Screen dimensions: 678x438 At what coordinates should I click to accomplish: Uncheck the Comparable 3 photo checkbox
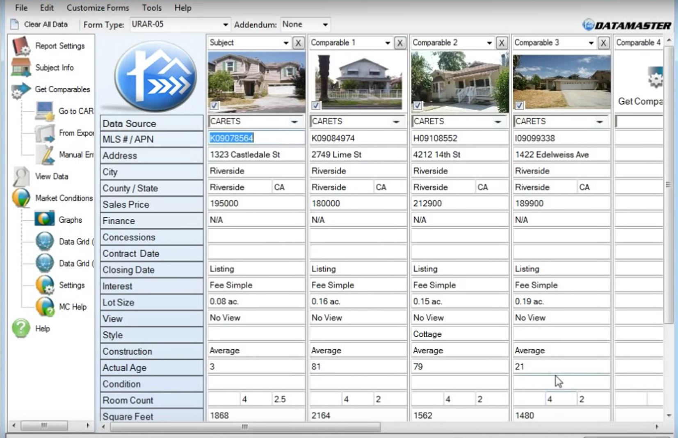tap(520, 106)
